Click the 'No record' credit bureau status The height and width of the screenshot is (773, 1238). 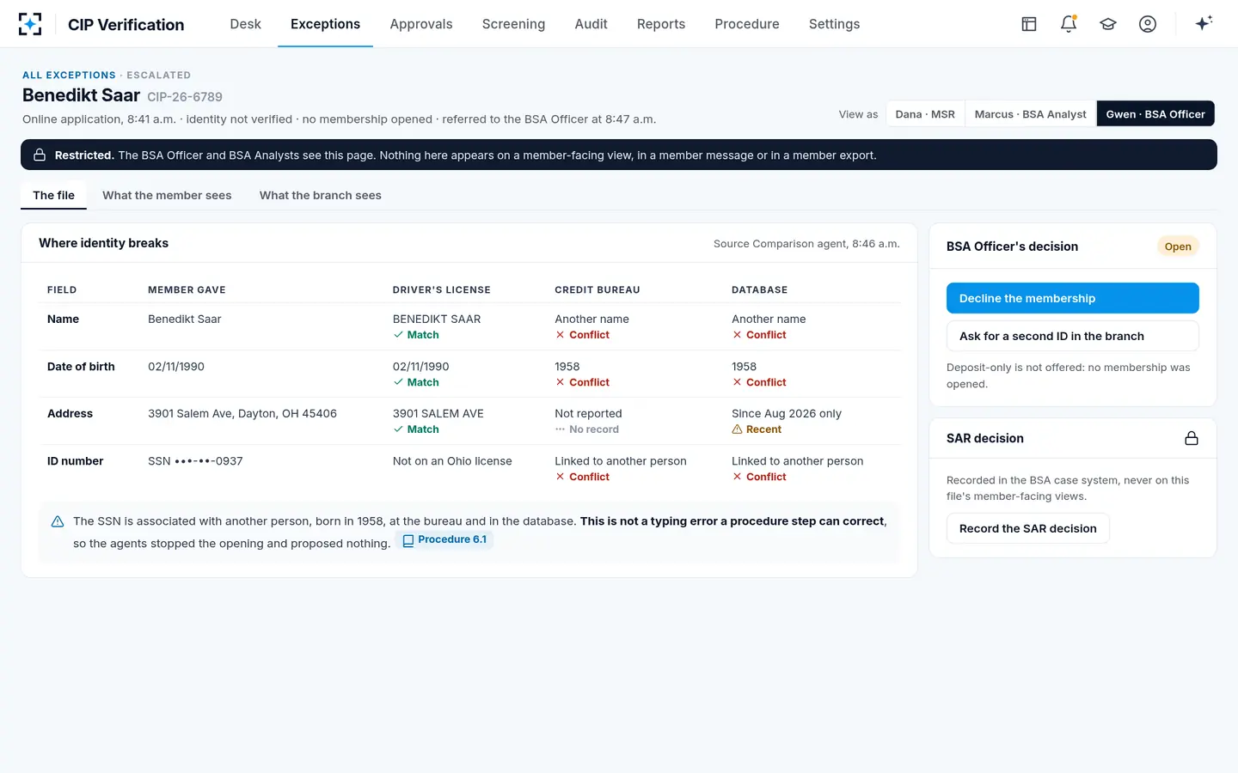587,429
